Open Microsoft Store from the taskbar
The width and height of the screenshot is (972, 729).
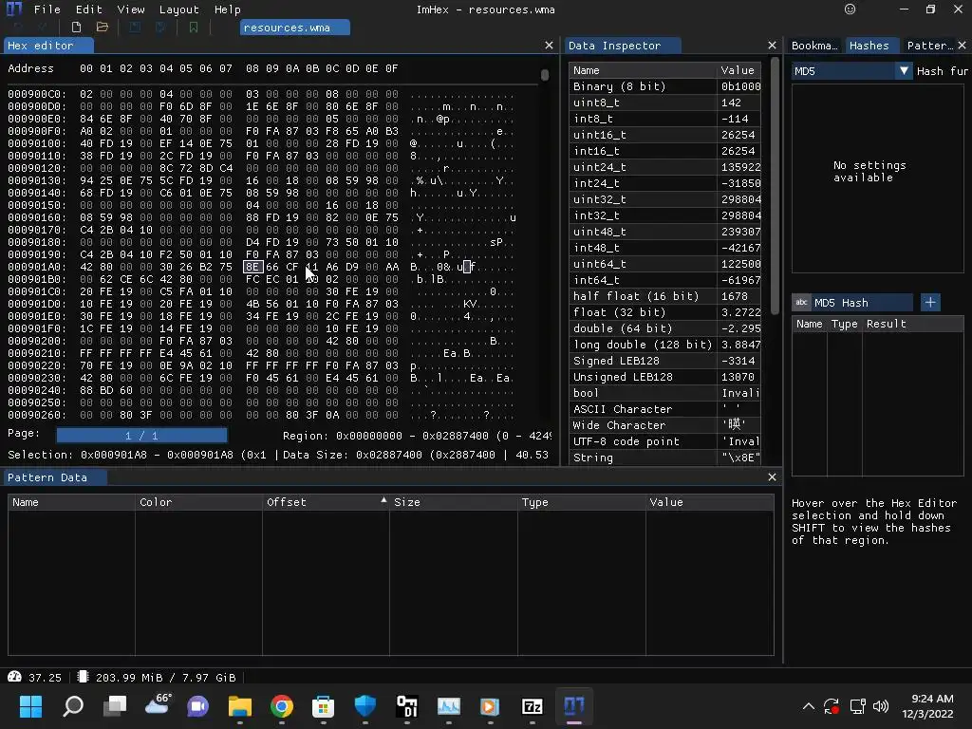point(323,706)
